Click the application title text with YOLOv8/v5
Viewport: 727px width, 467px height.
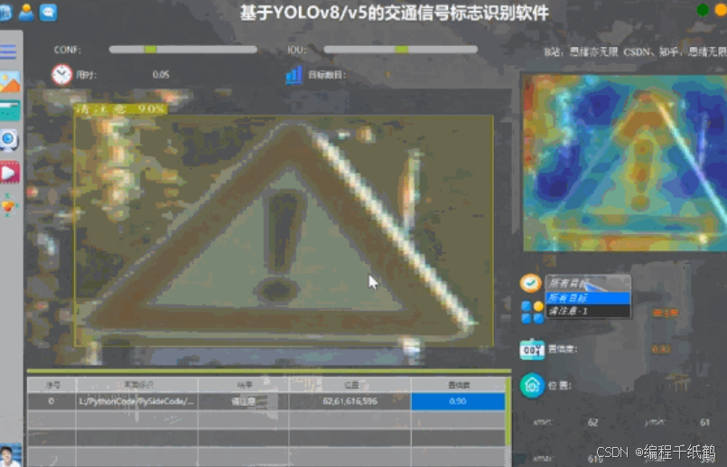(x=394, y=13)
